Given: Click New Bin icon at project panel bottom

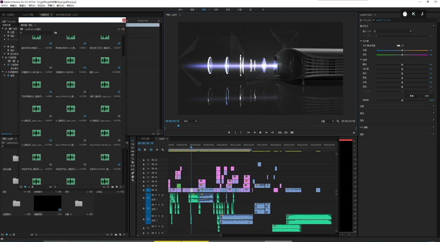Looking at the screenshot, I should click(x=116, y=234).
